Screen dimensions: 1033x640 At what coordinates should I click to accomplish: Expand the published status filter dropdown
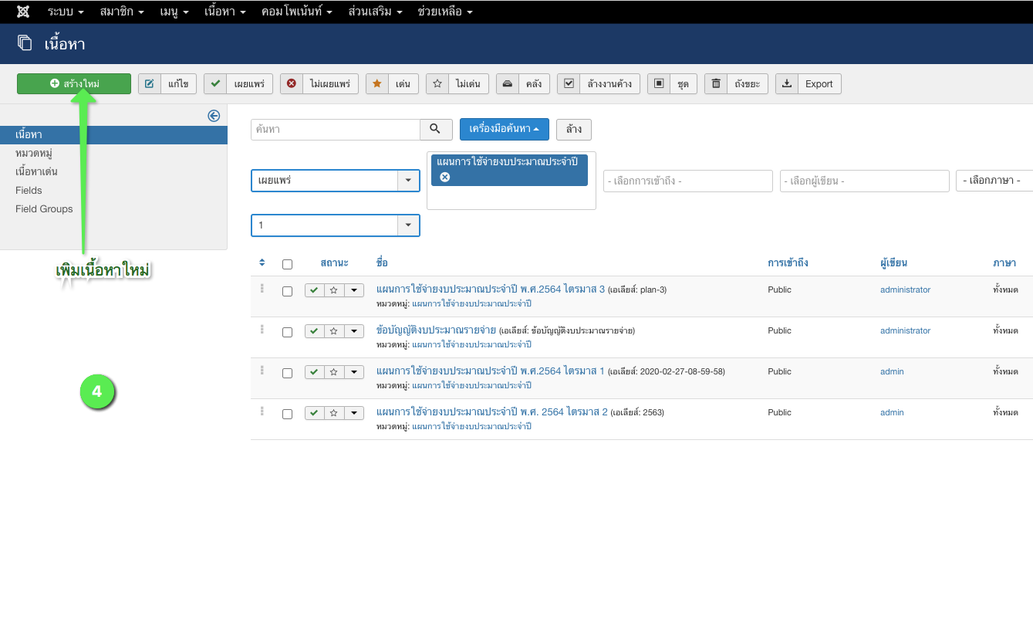(408, 181)
